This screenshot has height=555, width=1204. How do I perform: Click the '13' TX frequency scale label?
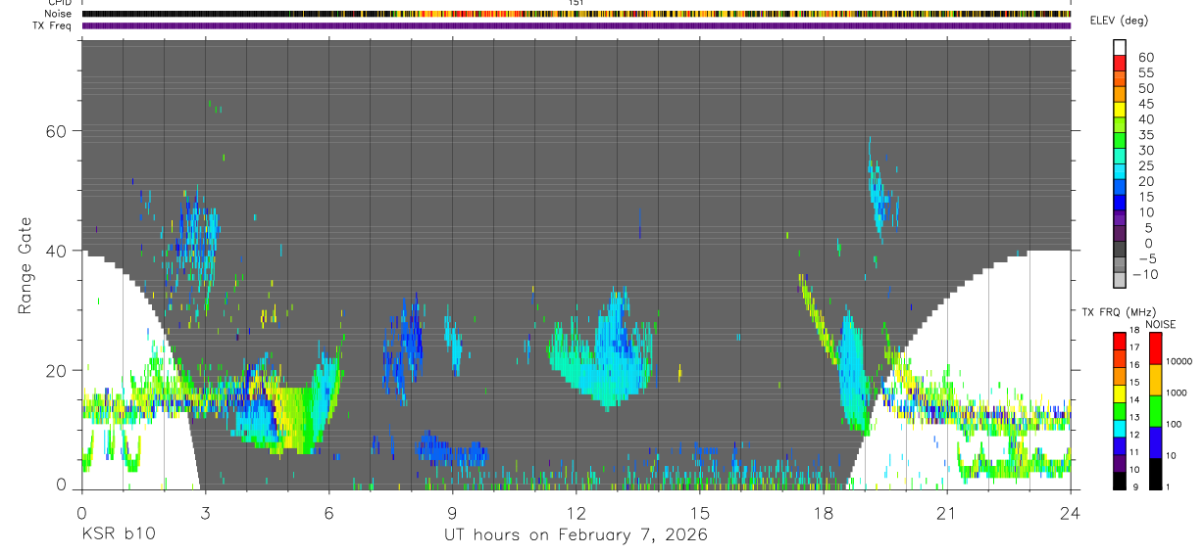point(1134,417)
